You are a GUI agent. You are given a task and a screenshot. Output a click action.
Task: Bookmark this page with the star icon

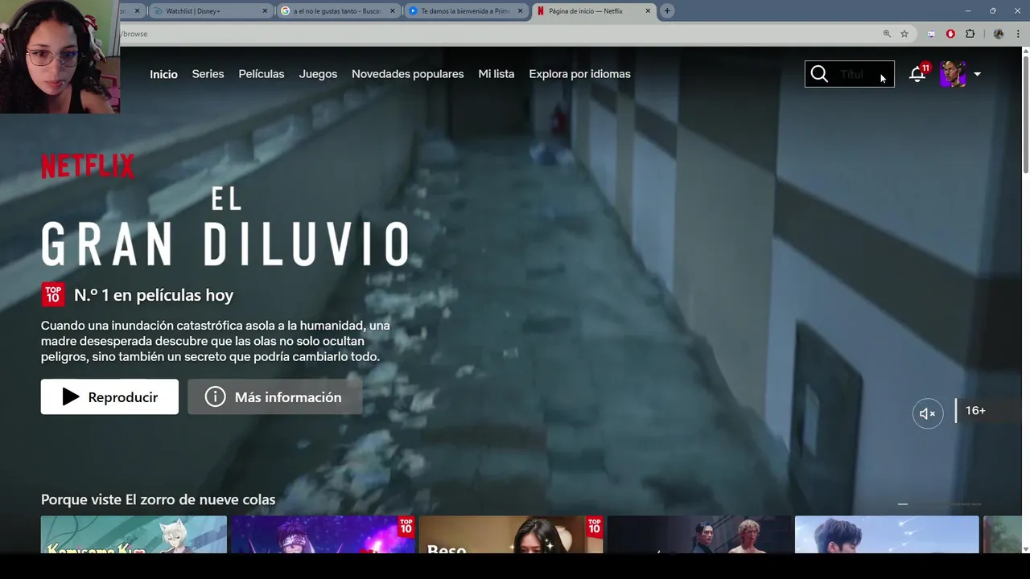904,34
